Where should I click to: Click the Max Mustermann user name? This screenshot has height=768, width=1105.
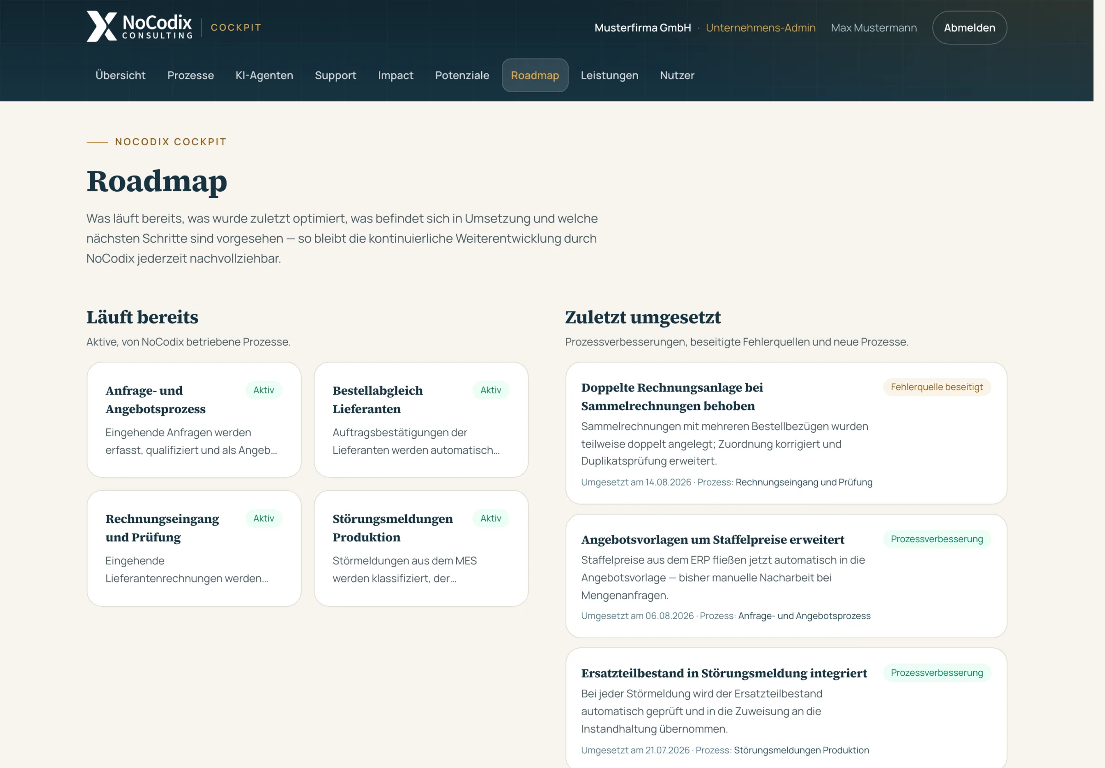(x=873, y=28)
